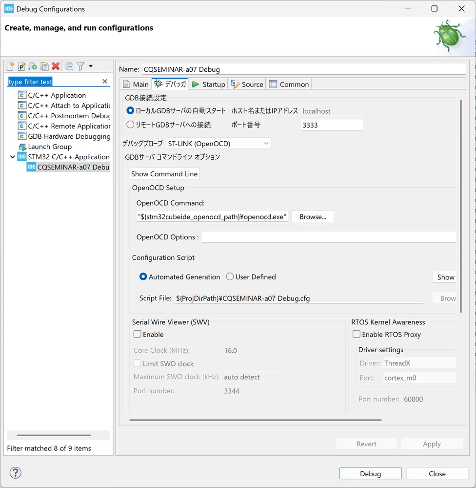Click the Show Command Line button
476x488 pixels.
164,174
